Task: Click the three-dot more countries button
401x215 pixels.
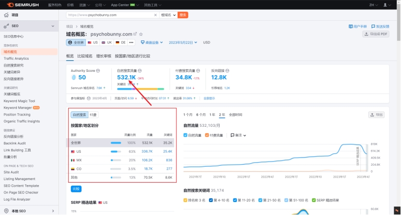Action: (131, 42)
